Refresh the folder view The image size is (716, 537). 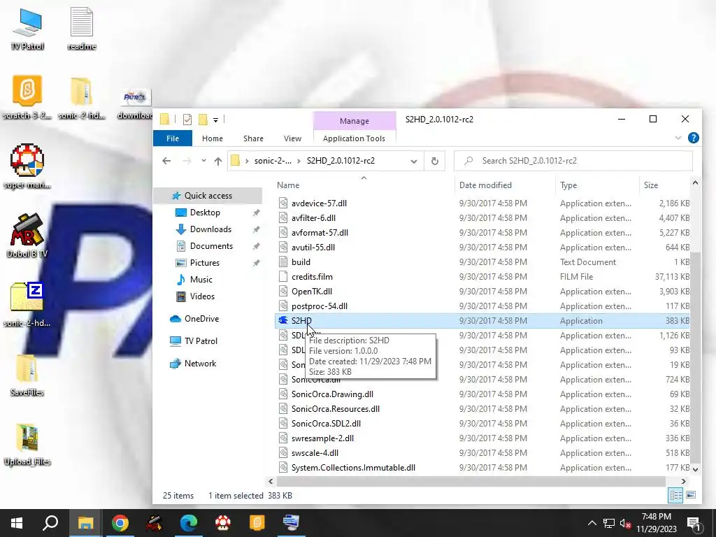[x=435, y=162]
